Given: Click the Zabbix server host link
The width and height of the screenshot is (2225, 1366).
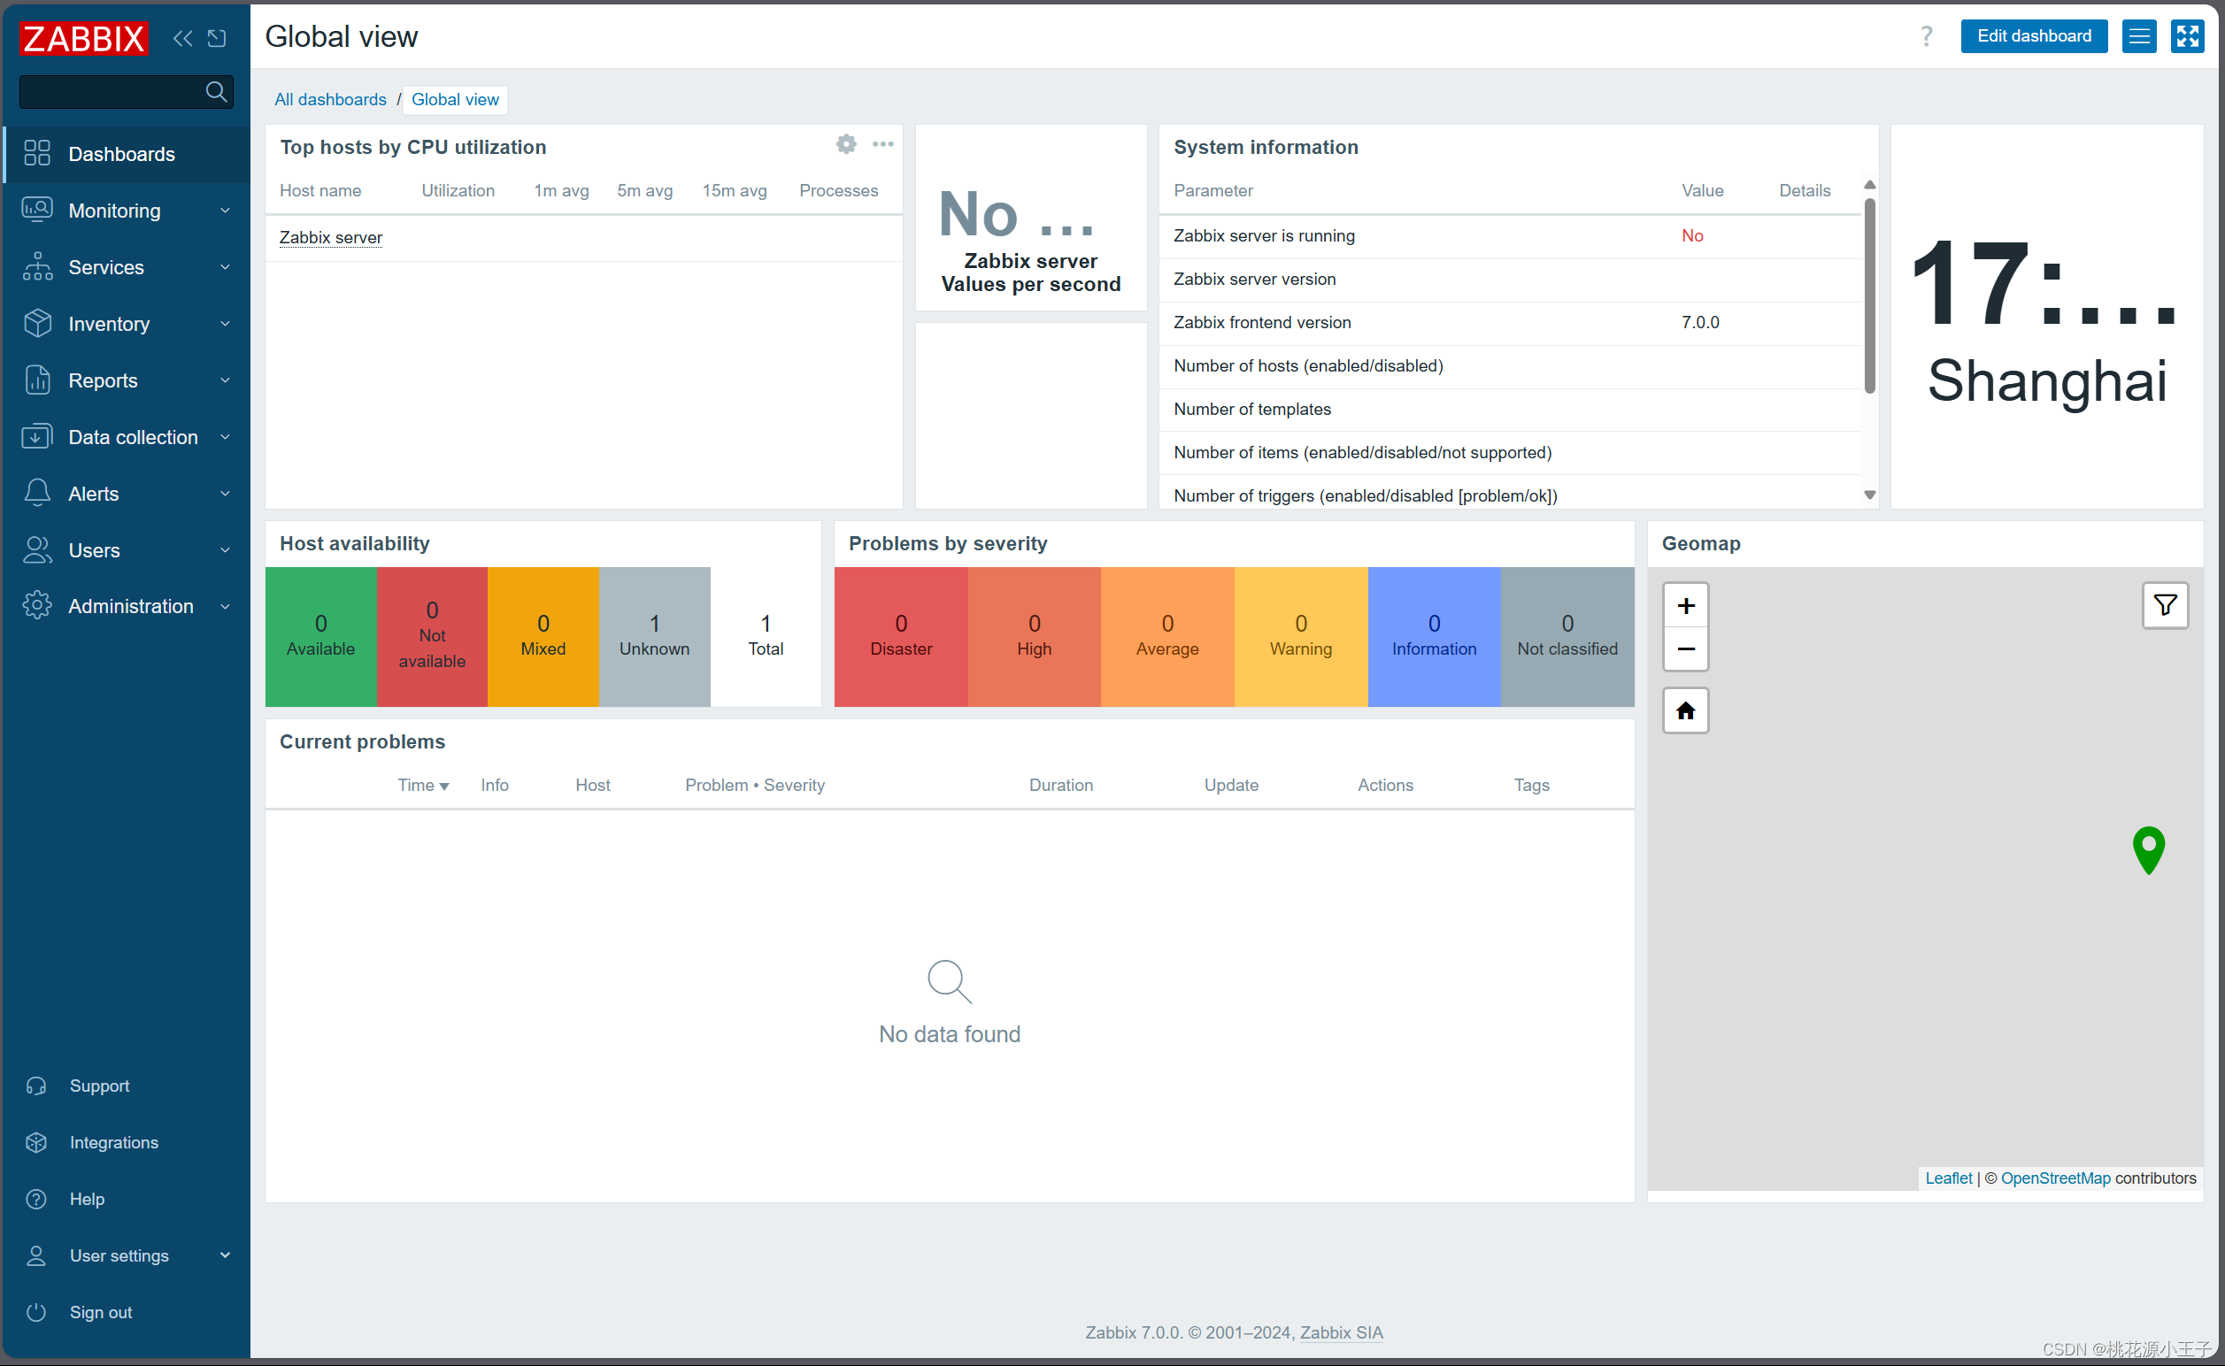Looking at the screenshot, I should tap(331, 237).
